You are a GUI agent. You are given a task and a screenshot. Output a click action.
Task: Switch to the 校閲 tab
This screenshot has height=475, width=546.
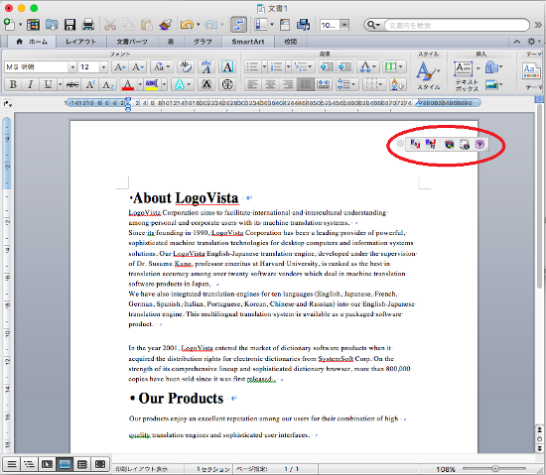(x=291, y=42)
